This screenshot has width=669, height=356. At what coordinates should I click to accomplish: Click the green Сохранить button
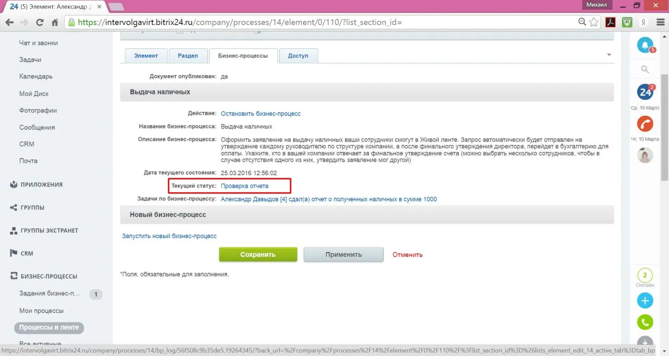pos(258,255)
